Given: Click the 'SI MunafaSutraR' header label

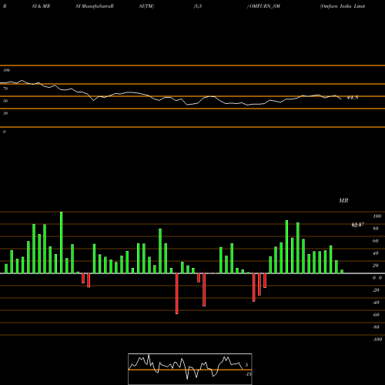Looking at the screenshot, I should [95, 6].
